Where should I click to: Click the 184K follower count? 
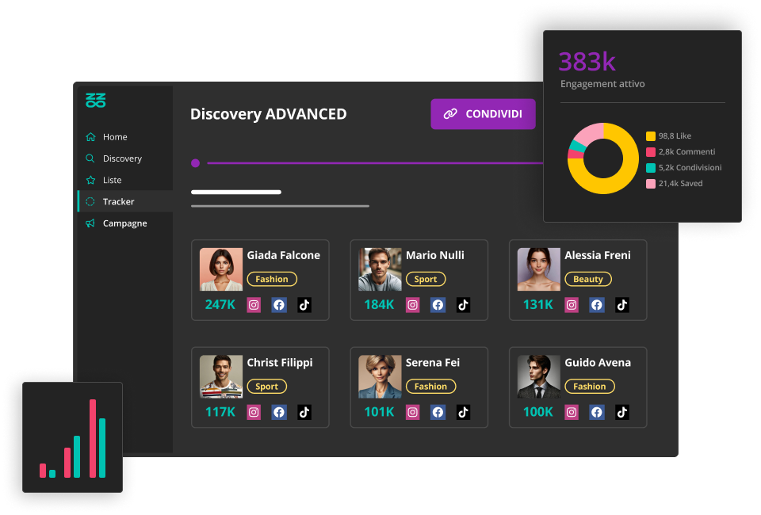tap(379, 304)
